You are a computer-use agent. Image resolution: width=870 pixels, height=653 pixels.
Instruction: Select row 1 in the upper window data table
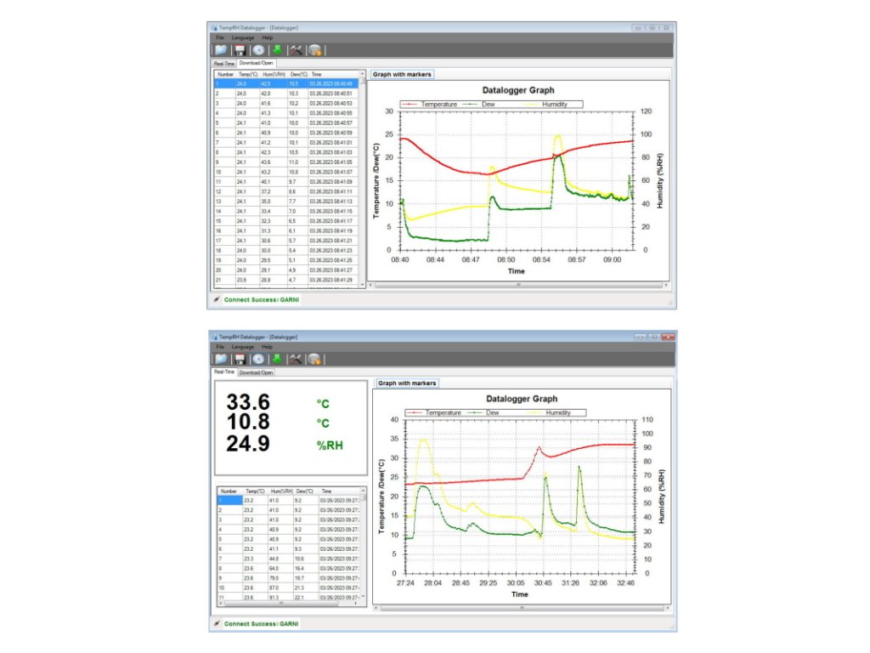pos(286,84)
